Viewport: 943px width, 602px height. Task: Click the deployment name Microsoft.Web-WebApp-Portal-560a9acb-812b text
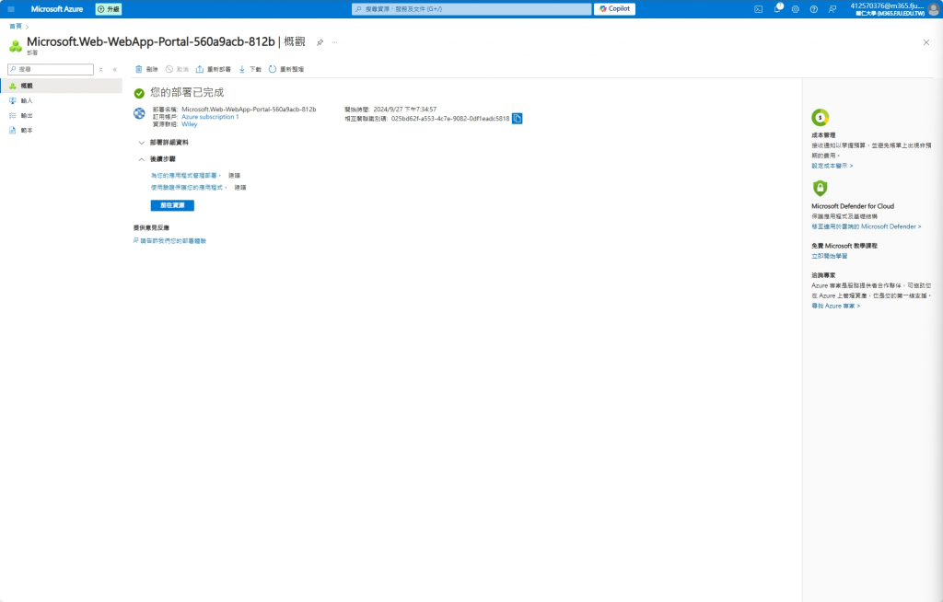tap(249, 110)
